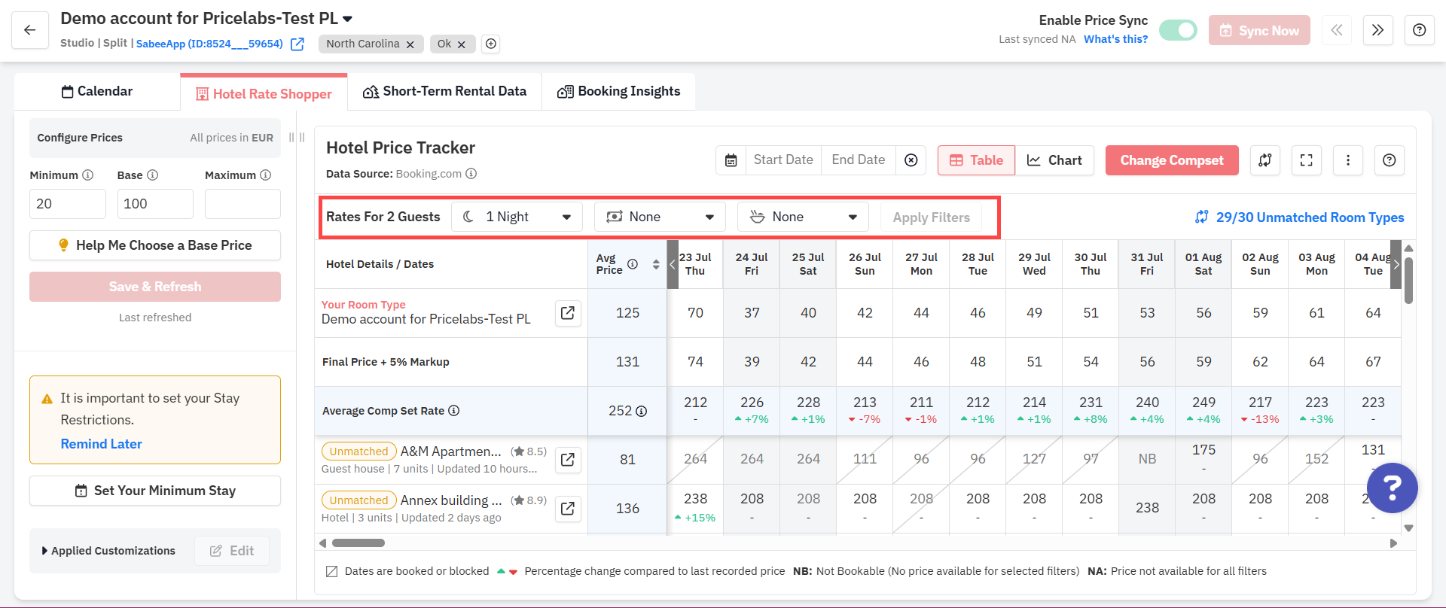Viewport: 1446px width, 608px height.
Task: Open the three-dot more options menu
Action: coord(1348,160)
